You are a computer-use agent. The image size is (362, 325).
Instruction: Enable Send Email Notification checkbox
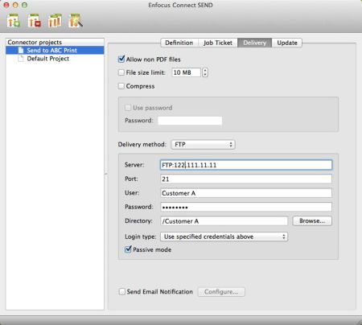(122, 291)
